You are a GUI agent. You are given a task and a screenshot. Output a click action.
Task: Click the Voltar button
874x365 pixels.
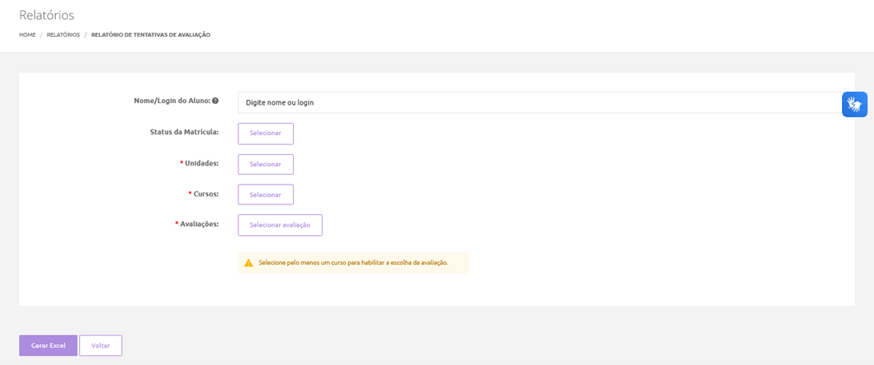100,346
